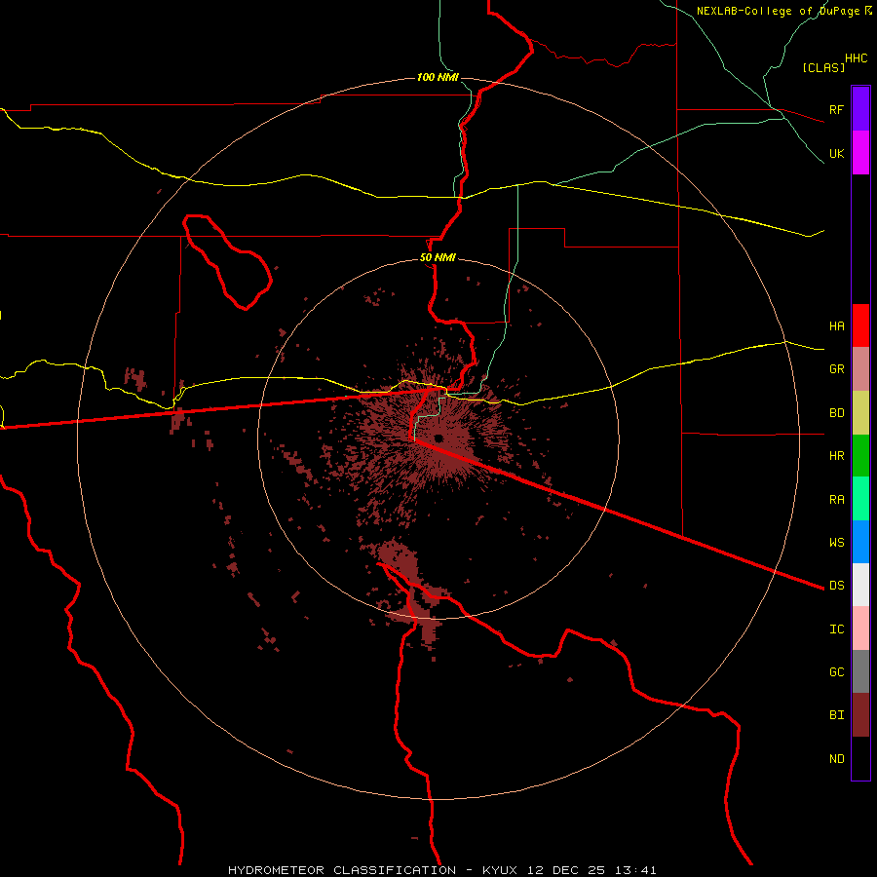Click the BI legend label

pyautogui.click(x=836, y=715)
